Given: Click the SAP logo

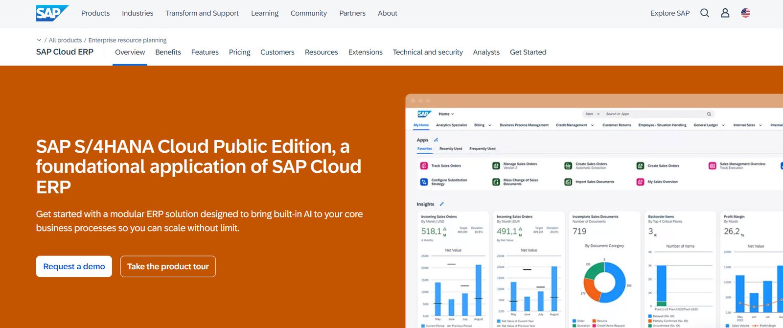Looking at the screenshot, I should coord(52,13).
